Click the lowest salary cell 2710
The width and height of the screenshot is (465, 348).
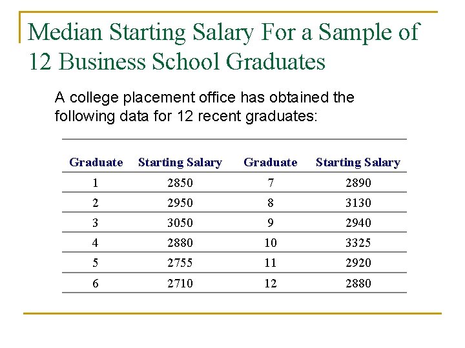tap(180, 283)
